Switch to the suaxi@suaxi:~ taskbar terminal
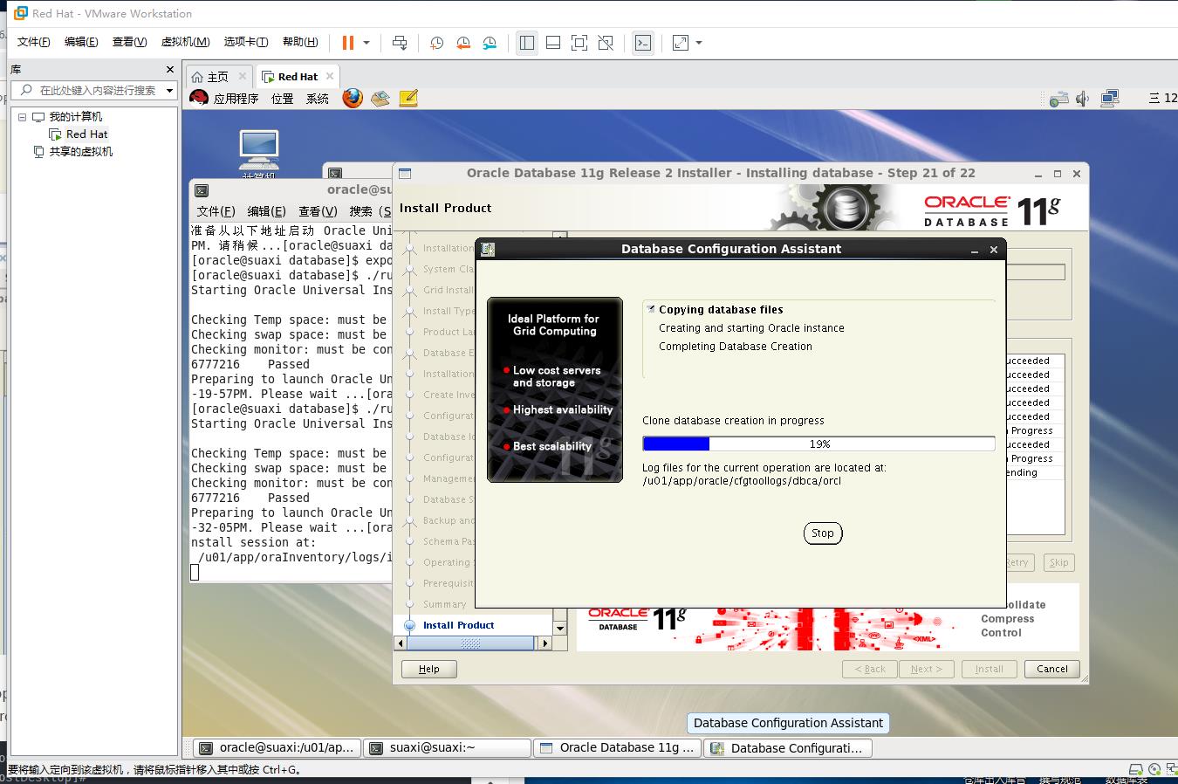This screenshot has height=784, width=1178. (x=448, y=748)
